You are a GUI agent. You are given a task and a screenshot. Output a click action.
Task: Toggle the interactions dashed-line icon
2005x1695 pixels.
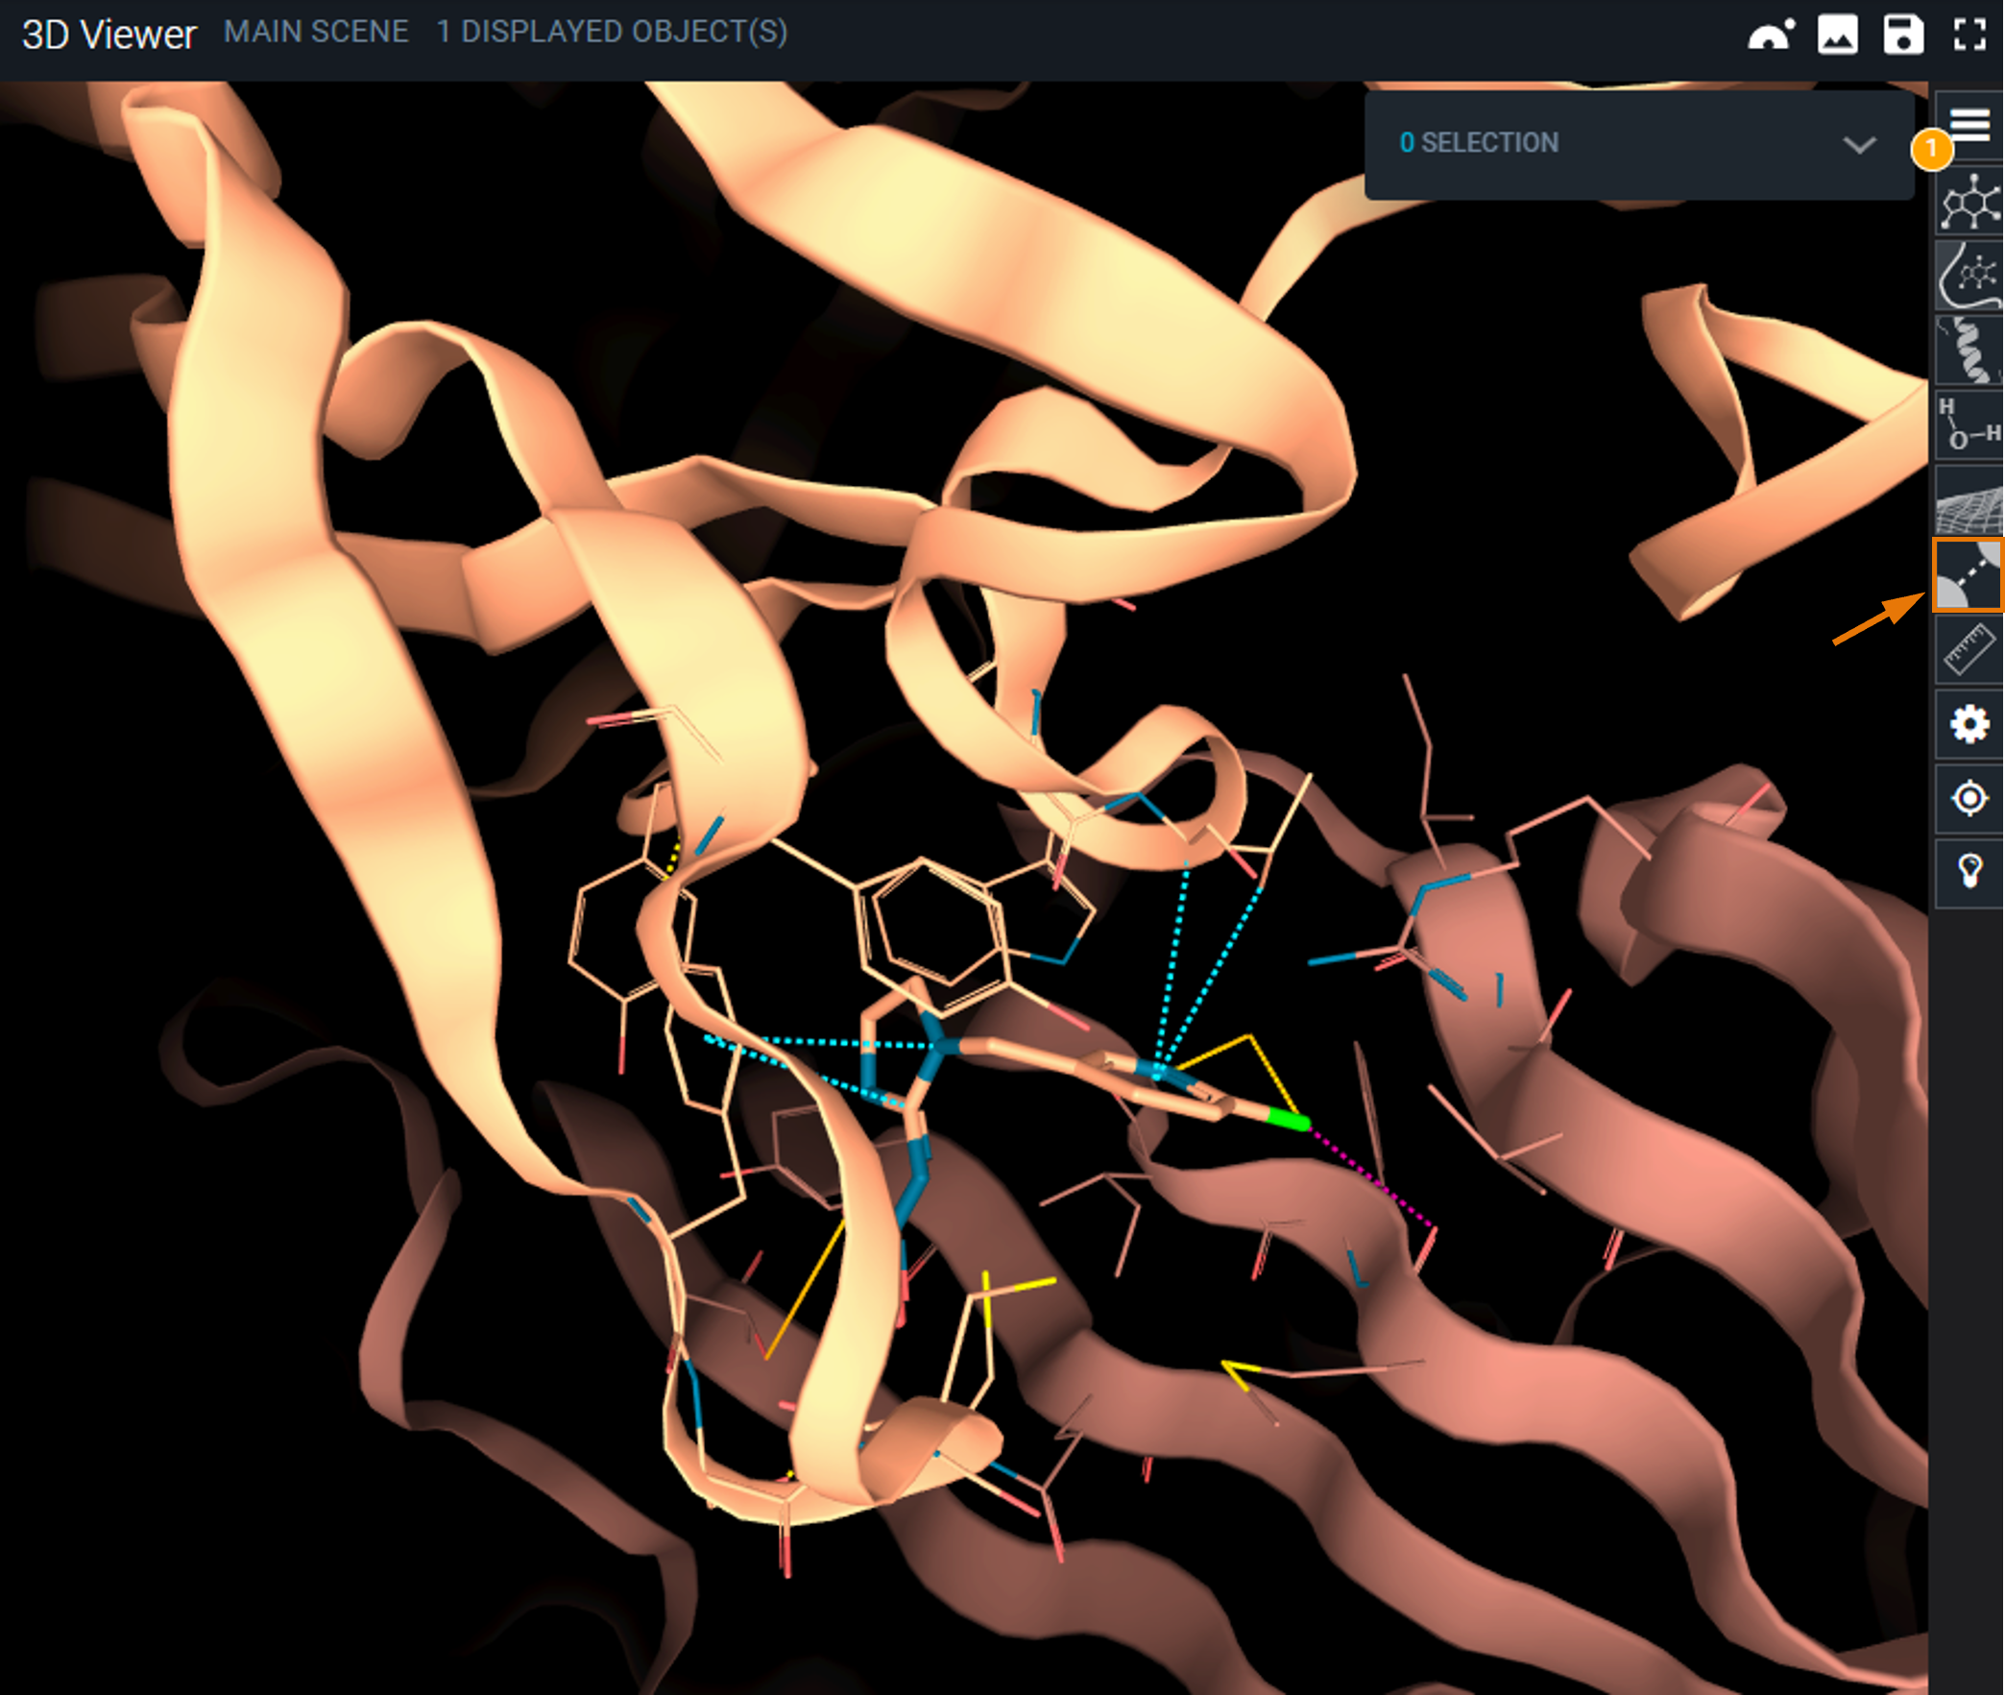[1969, 574]
